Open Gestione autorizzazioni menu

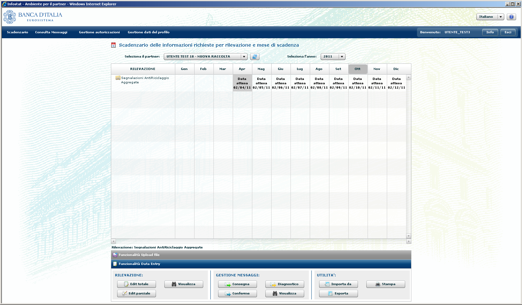click(x=99, y=32)
